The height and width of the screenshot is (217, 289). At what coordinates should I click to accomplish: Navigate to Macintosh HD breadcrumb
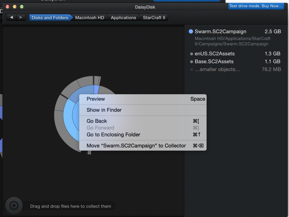pyautogui.click(x=89, y=17)
